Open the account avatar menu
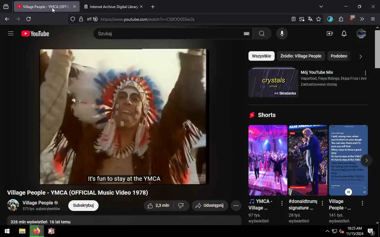The width and height of the screenshot is (380, 237). click(361, 33)
